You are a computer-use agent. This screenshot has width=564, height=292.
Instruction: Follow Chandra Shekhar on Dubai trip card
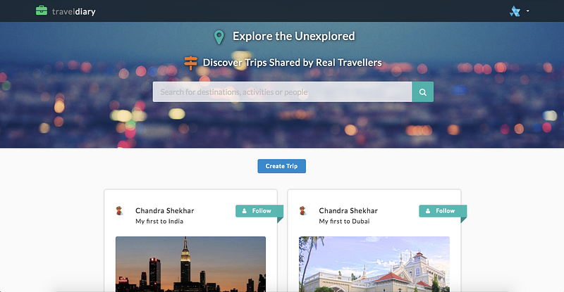(443, 211)
